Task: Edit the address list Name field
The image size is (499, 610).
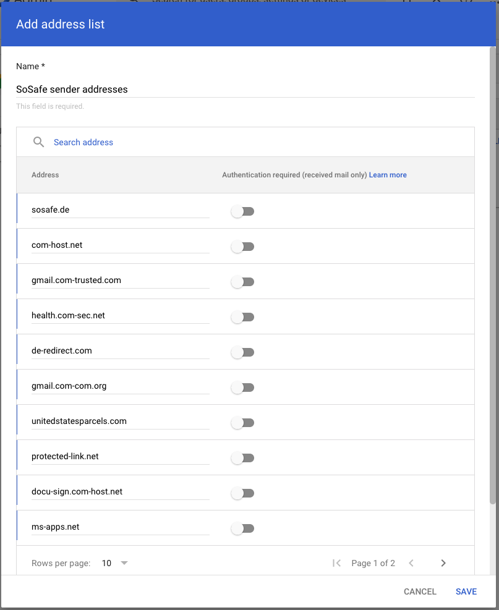Action: pos(245,90)
